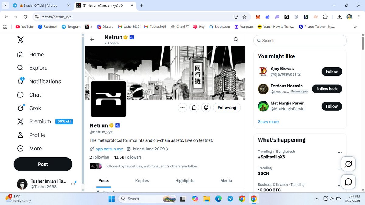Viewport: 365px width, 205px height.
Task: Open Chrome profile avatar
Action: [x=349, y=17]
